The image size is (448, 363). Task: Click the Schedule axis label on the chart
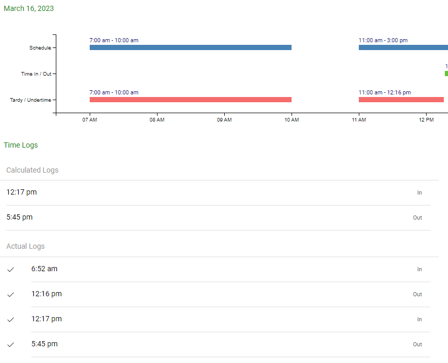(40, 47)
